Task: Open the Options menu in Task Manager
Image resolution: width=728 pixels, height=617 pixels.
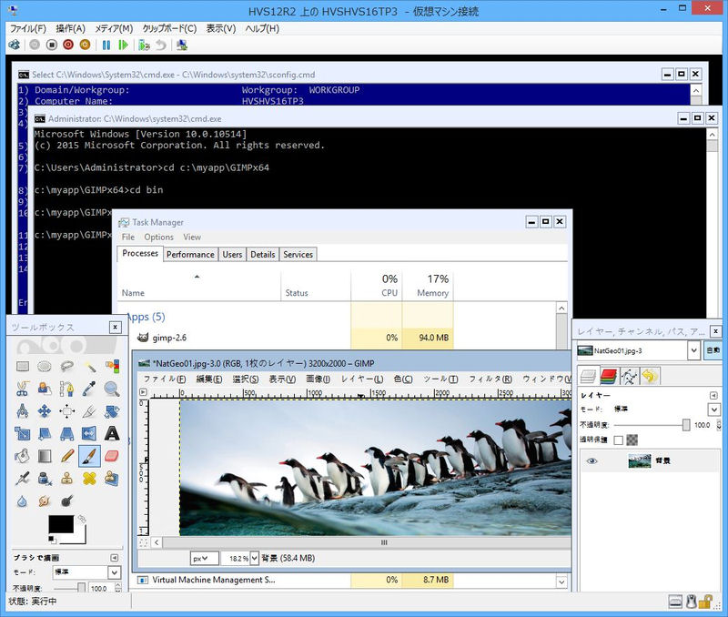Action: (158, 237)
